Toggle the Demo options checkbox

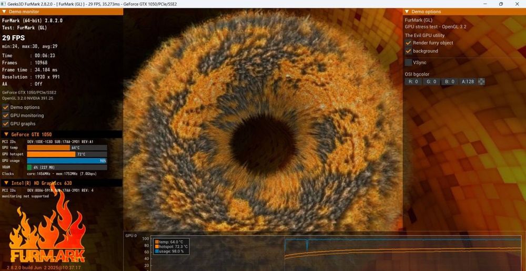pyautogui.click(x=6, y=107)
